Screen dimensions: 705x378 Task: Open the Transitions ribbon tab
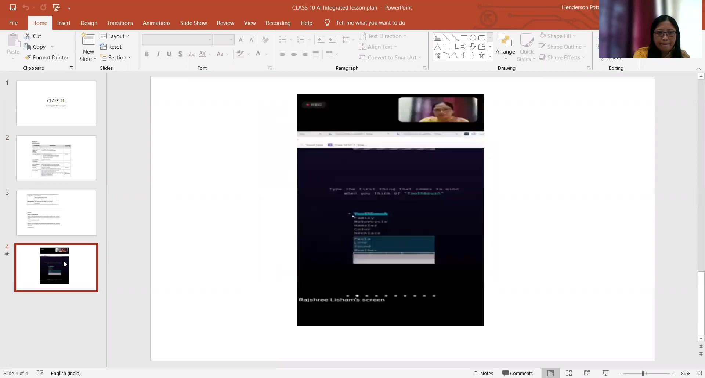coord(120,23)
